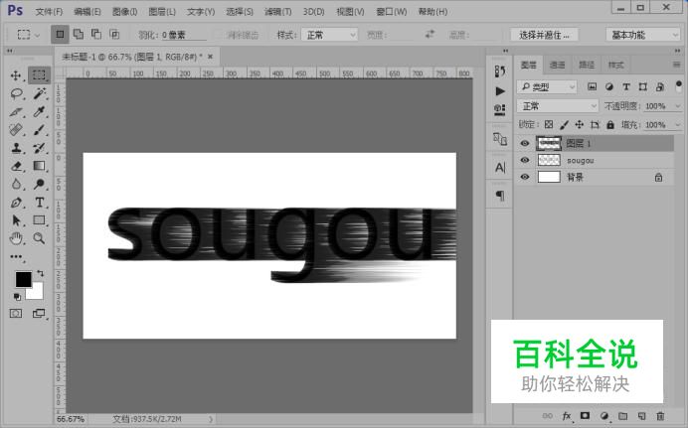This screenshot has height=428, width=688.
Task: Open the 文件(F) menu
Action: (x=49, y=12)
